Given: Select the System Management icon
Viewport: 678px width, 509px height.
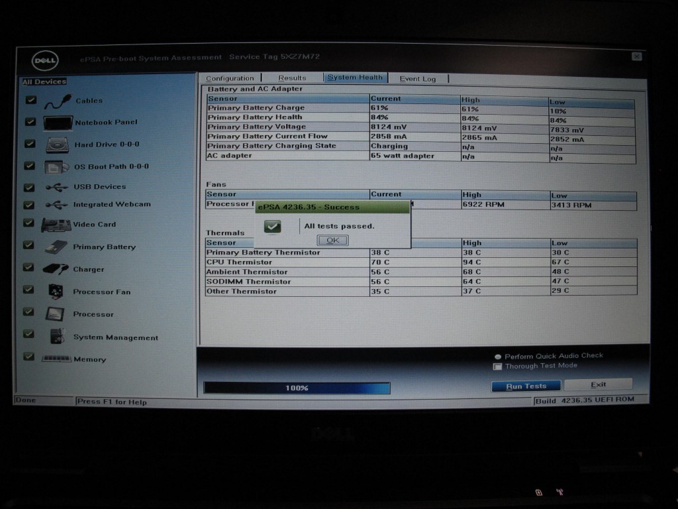Looking at the screenshot, I should [57, 336].
